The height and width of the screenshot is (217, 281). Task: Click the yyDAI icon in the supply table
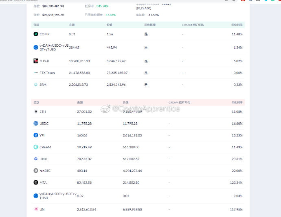[x=36, y=48]
